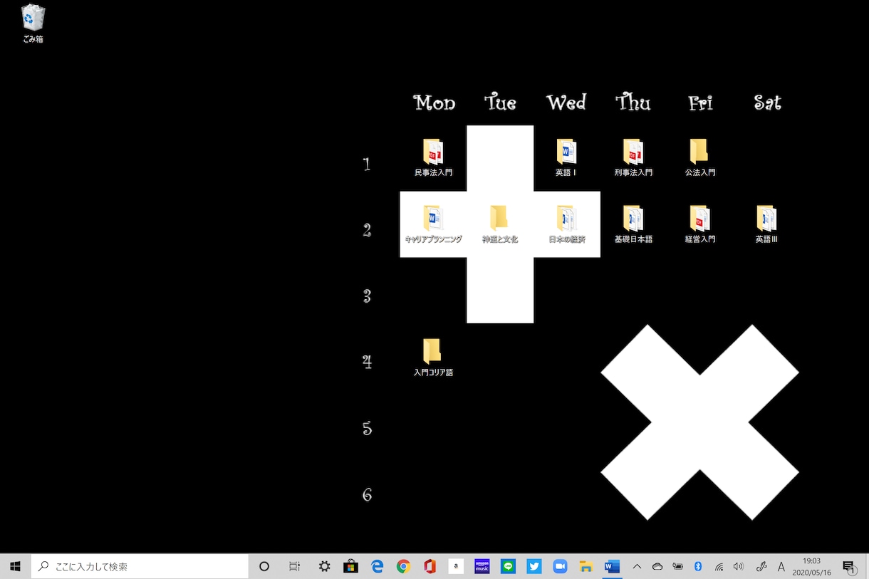The width and height of the screenshot is (869, 579).
Task: Select the 経営入門 folder
Action: pyautogui.click(x=699, y=224)
